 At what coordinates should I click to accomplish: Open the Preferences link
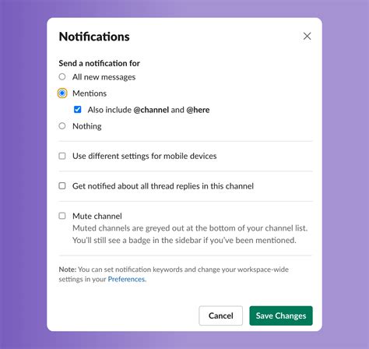pos(126,279)
